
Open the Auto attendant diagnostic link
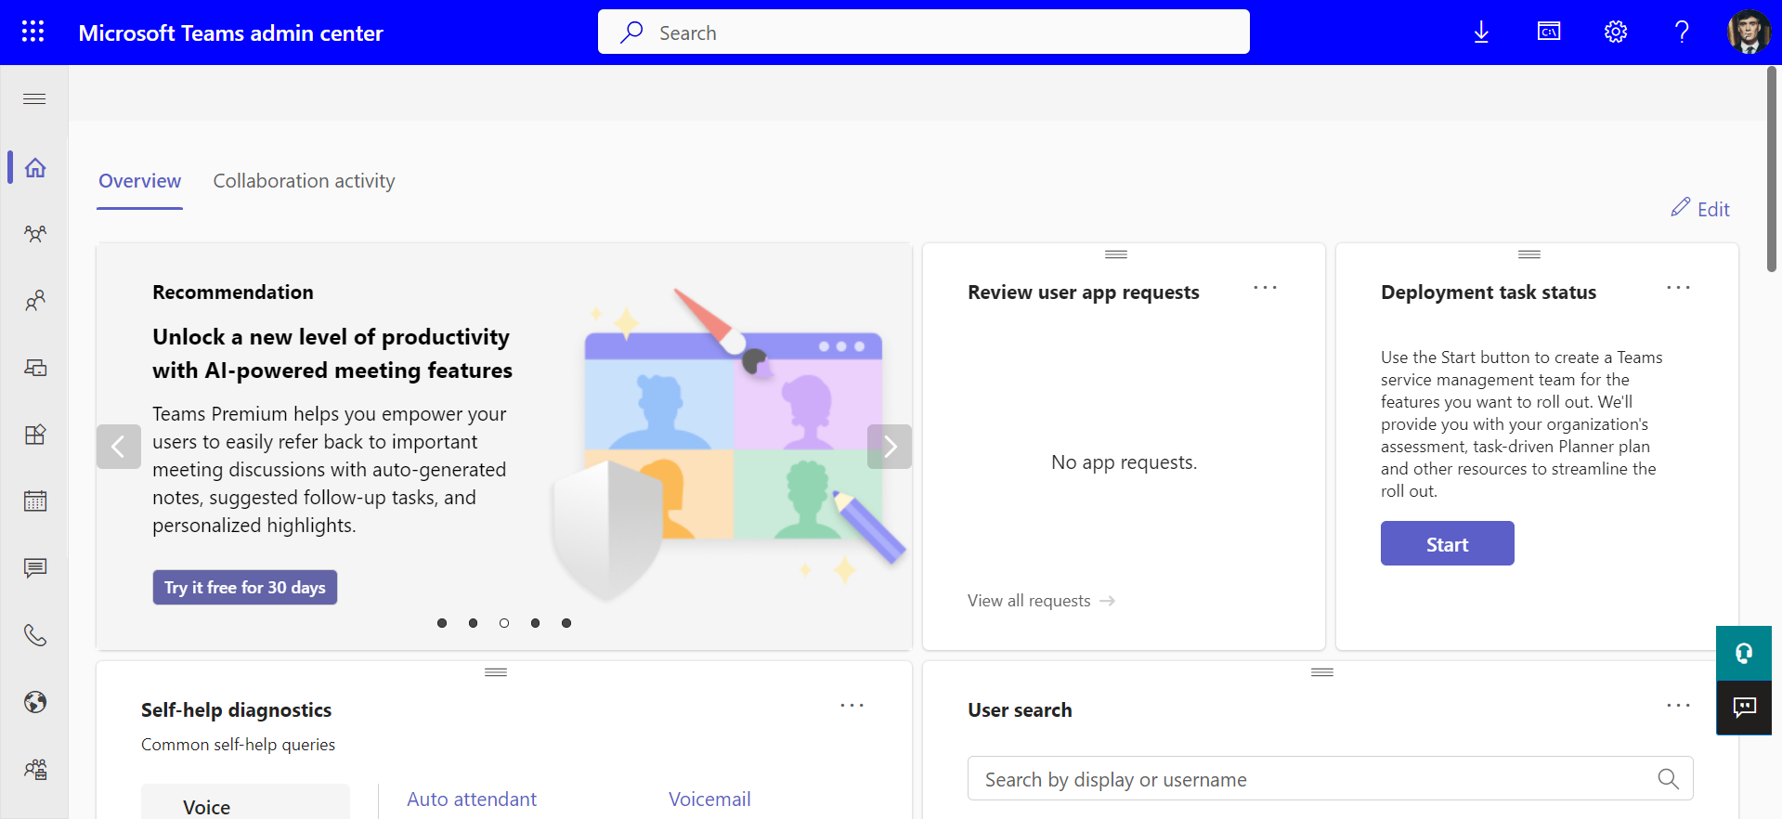point(472,799)
